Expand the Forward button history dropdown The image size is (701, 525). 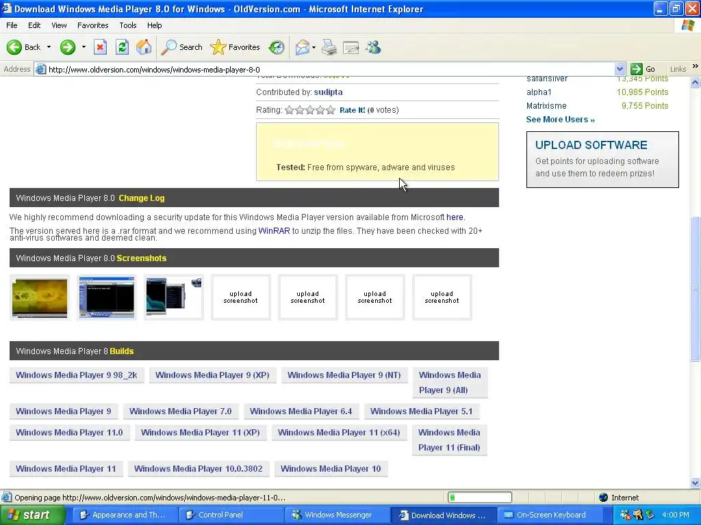[84, 47]
